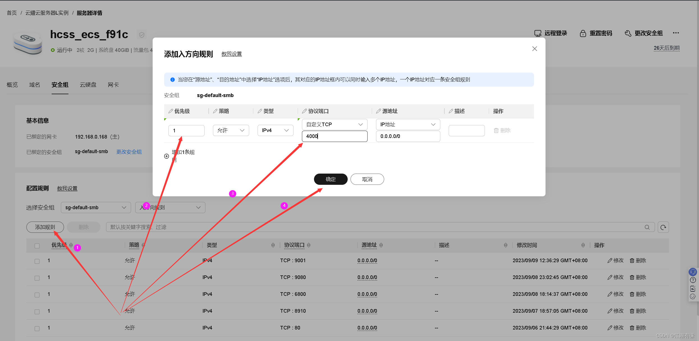The height and width of the screenshot is (341, 699).
Task: Check the row for TCP : 8910
Action: (x=37, y=312)
